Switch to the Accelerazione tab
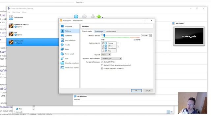 tap(111, 31)
